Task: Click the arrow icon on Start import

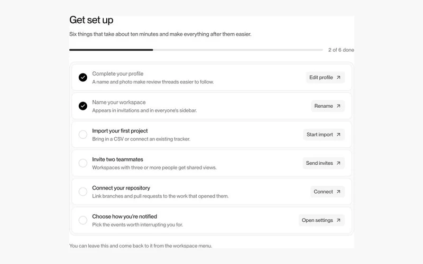Action: [x=338, y=135]
